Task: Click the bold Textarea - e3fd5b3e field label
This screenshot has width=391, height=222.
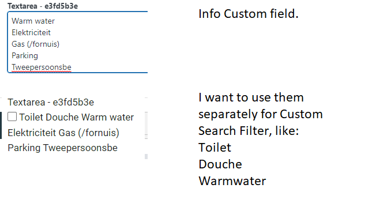Action: (43, 6)
